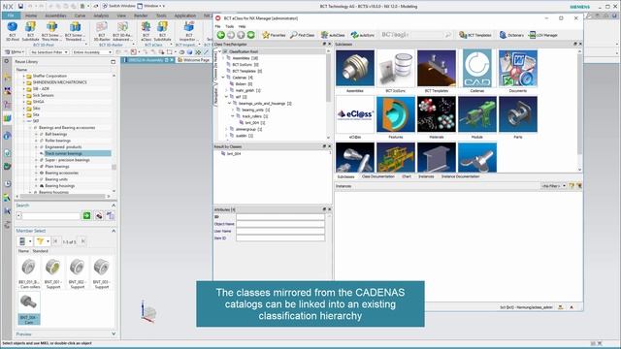The image size is (621, 349).
Task: Open eCl@ss subclass thumbnail
Action: [355, 114]
